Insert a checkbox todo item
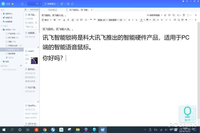Image resolution: width=200 pixels, height=133 pixels. coord(77,20)
